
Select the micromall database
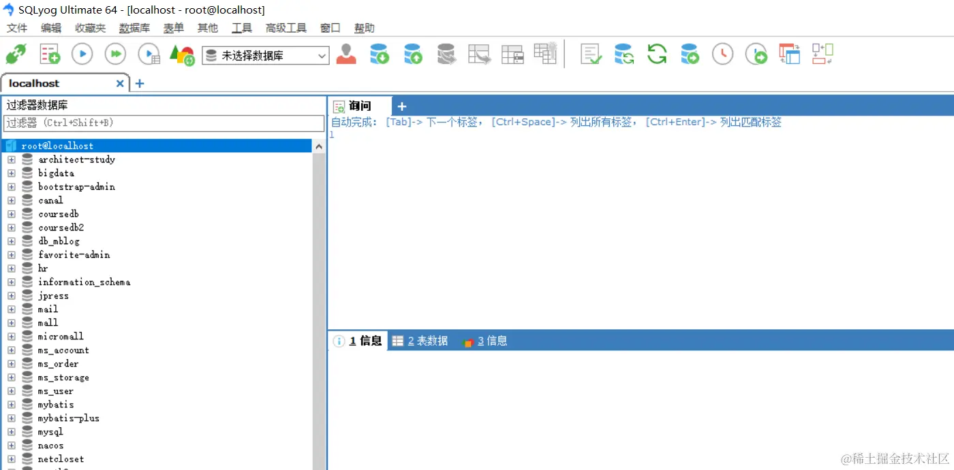point(61,336)
